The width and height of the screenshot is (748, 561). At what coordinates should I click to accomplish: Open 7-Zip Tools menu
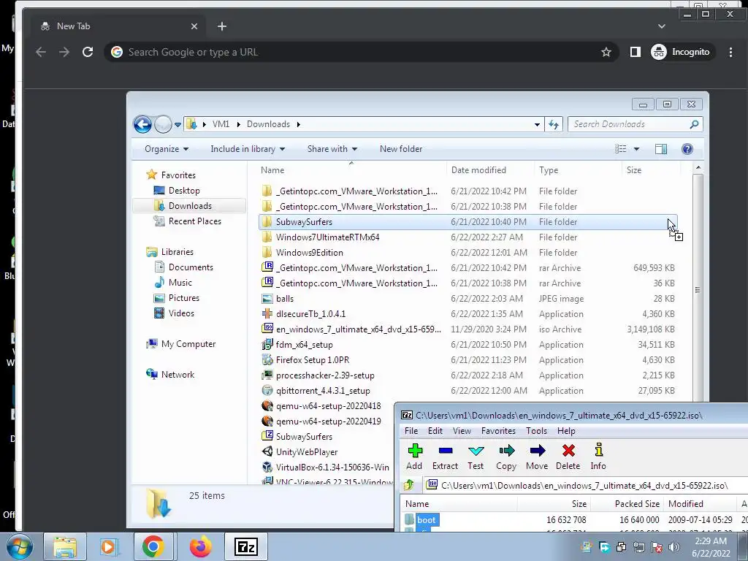[x=536, y=431]
